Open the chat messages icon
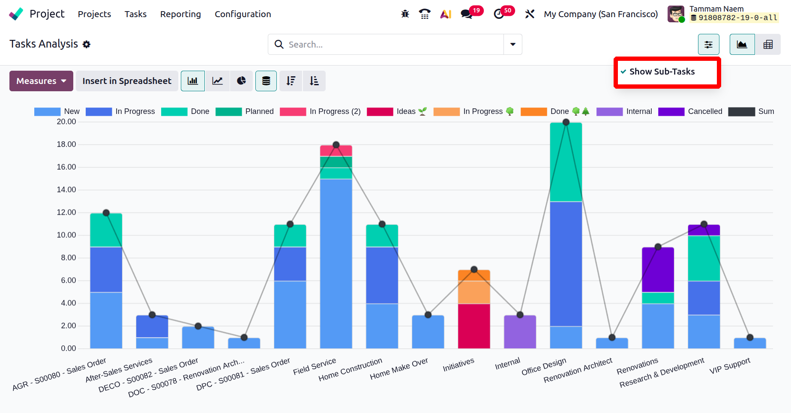This screenshot has height=413, width=791. (x=467, y=14)
